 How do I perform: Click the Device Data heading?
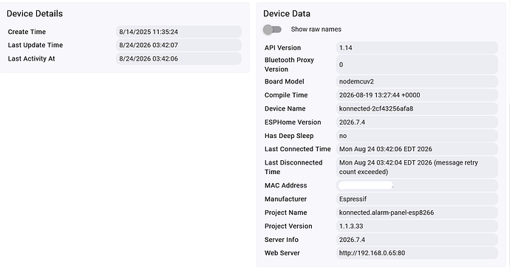pos(287,13)
